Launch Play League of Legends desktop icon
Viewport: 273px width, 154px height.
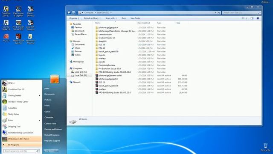pyautogui.click(x=18, y=12)
